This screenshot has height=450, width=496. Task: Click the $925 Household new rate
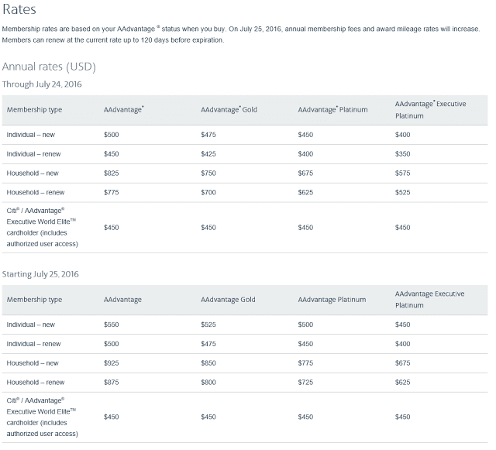111,362
